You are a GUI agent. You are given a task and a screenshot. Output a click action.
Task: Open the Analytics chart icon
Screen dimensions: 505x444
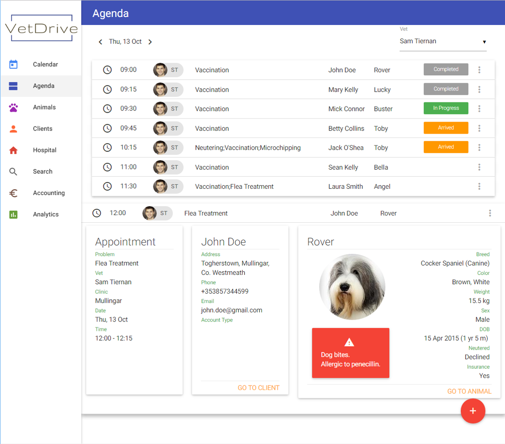(x=13, y=215)
